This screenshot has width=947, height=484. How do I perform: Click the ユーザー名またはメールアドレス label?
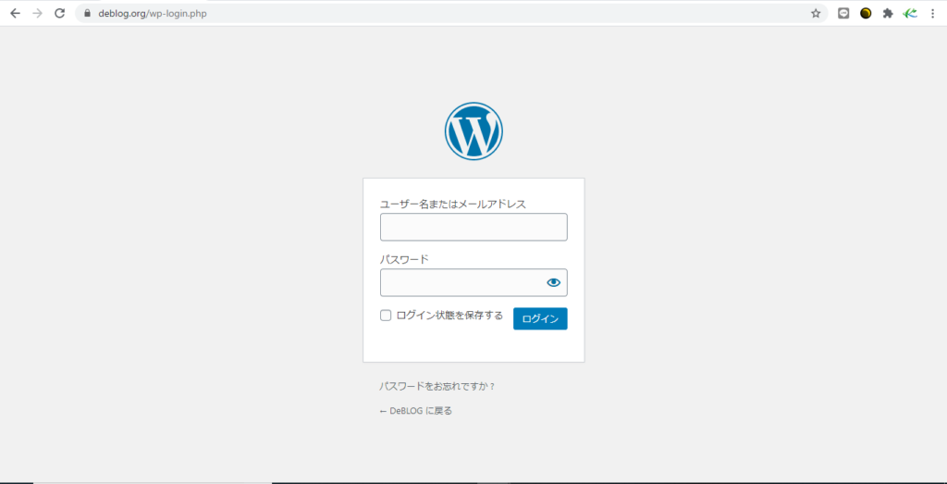pyautogui.click(x=453, y=205)
